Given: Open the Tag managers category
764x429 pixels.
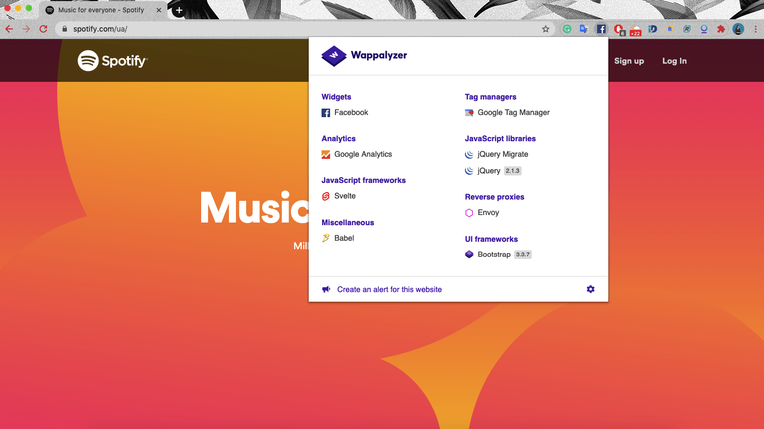Looking at the screenshot, I should [491, 97].
